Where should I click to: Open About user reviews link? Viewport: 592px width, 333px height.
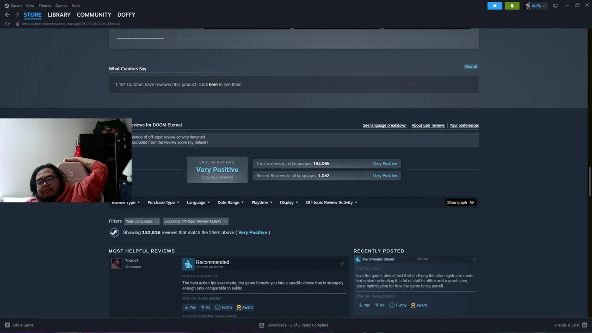click(428, 125)
